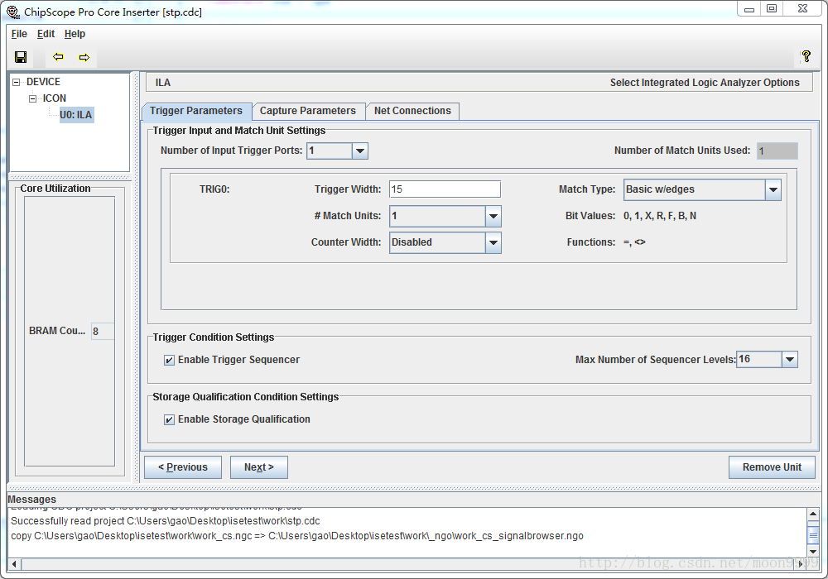Viewport: 828px width, 579px height.
Task: Click Messages scrollbar down arrow
Action: (x=813, y=552)
